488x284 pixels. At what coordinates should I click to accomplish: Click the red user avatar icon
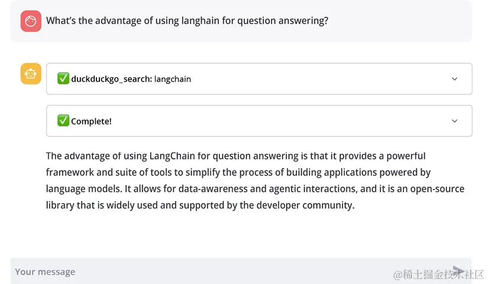click(31, 21)
